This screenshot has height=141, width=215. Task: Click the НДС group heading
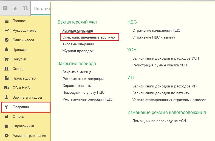(x=132, y=22)
